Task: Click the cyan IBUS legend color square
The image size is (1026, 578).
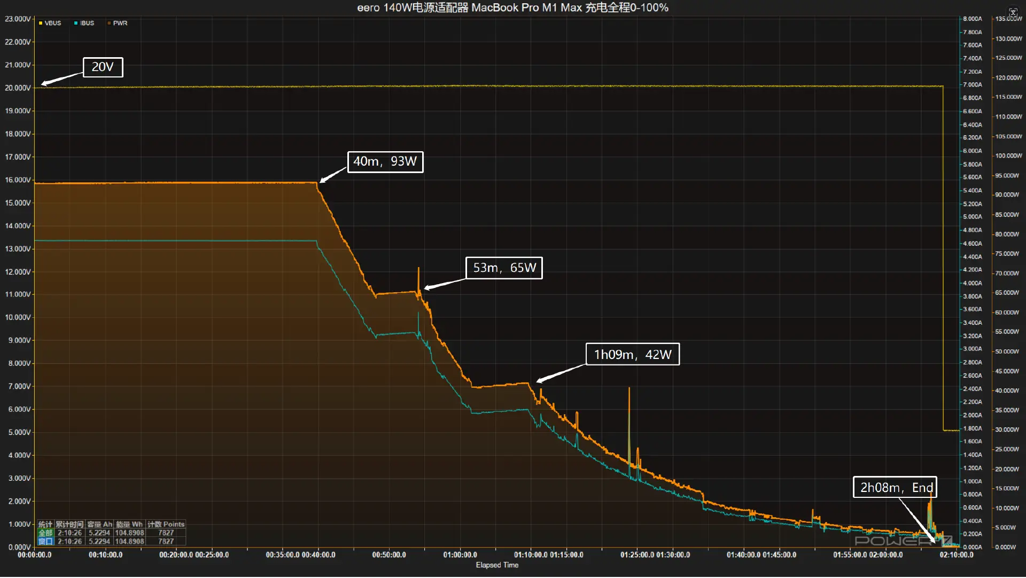Action: 76,23
